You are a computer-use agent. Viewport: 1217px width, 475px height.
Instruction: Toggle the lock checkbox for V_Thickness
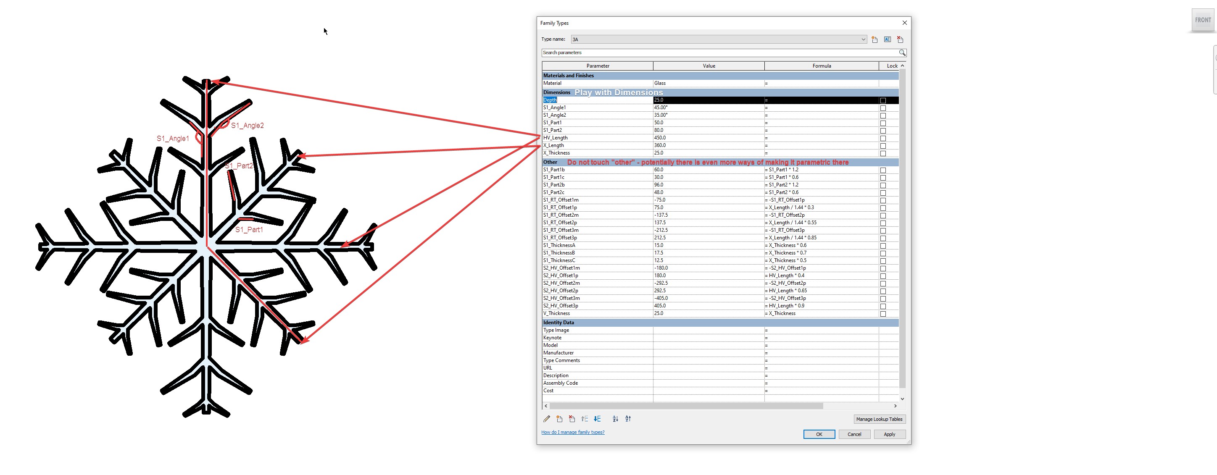coord(883,314)
